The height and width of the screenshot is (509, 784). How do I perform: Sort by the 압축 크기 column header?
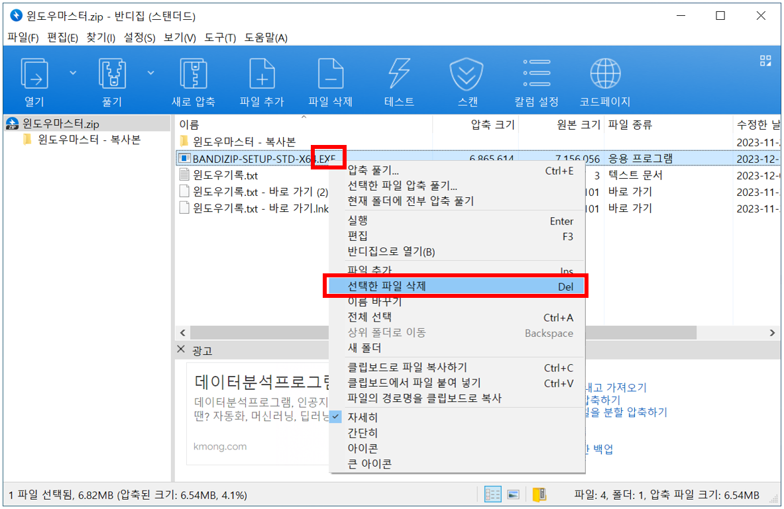(x=475, y=124)
